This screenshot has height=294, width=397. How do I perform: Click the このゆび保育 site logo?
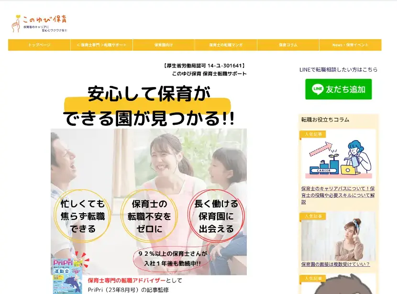[40, 23]
